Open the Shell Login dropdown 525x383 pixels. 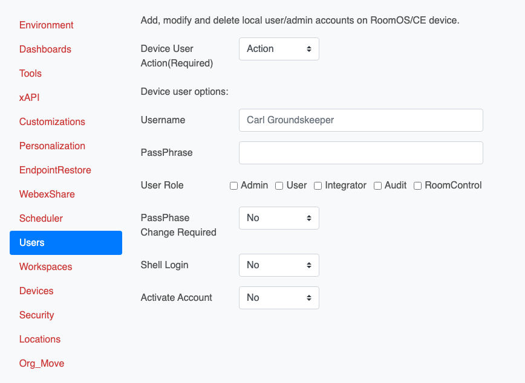[279, 265]
